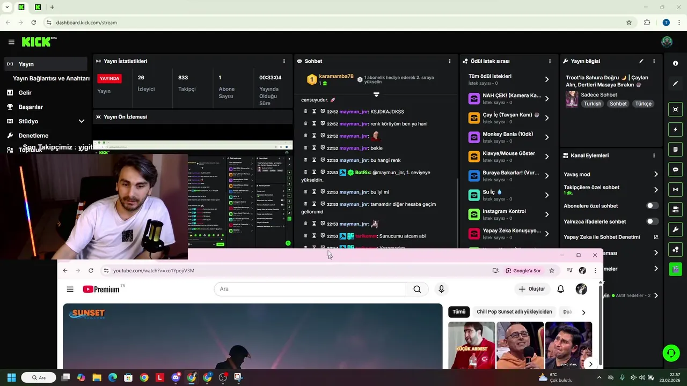Select 'Chill Pop Sunset adlı yükleyiciden' chip
Screen dimensions: 687x386
pyautogui.click(x=514, y=311)
